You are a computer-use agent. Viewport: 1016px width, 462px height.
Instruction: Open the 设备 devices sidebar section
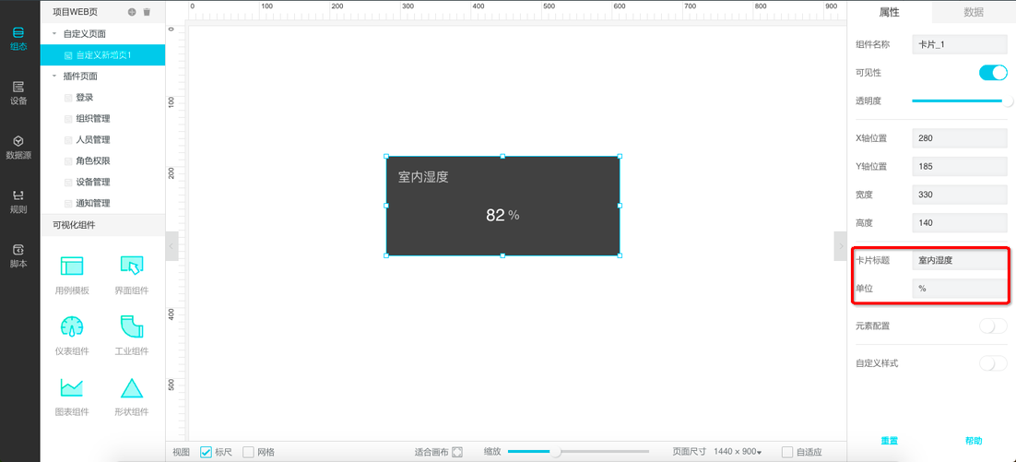pos(18,92)
